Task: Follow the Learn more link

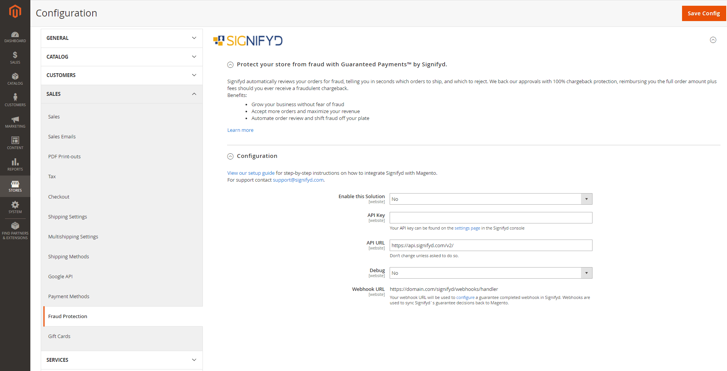Action: point(240,130)
